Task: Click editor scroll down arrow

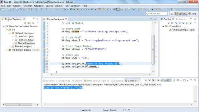Action: (153, 71)
